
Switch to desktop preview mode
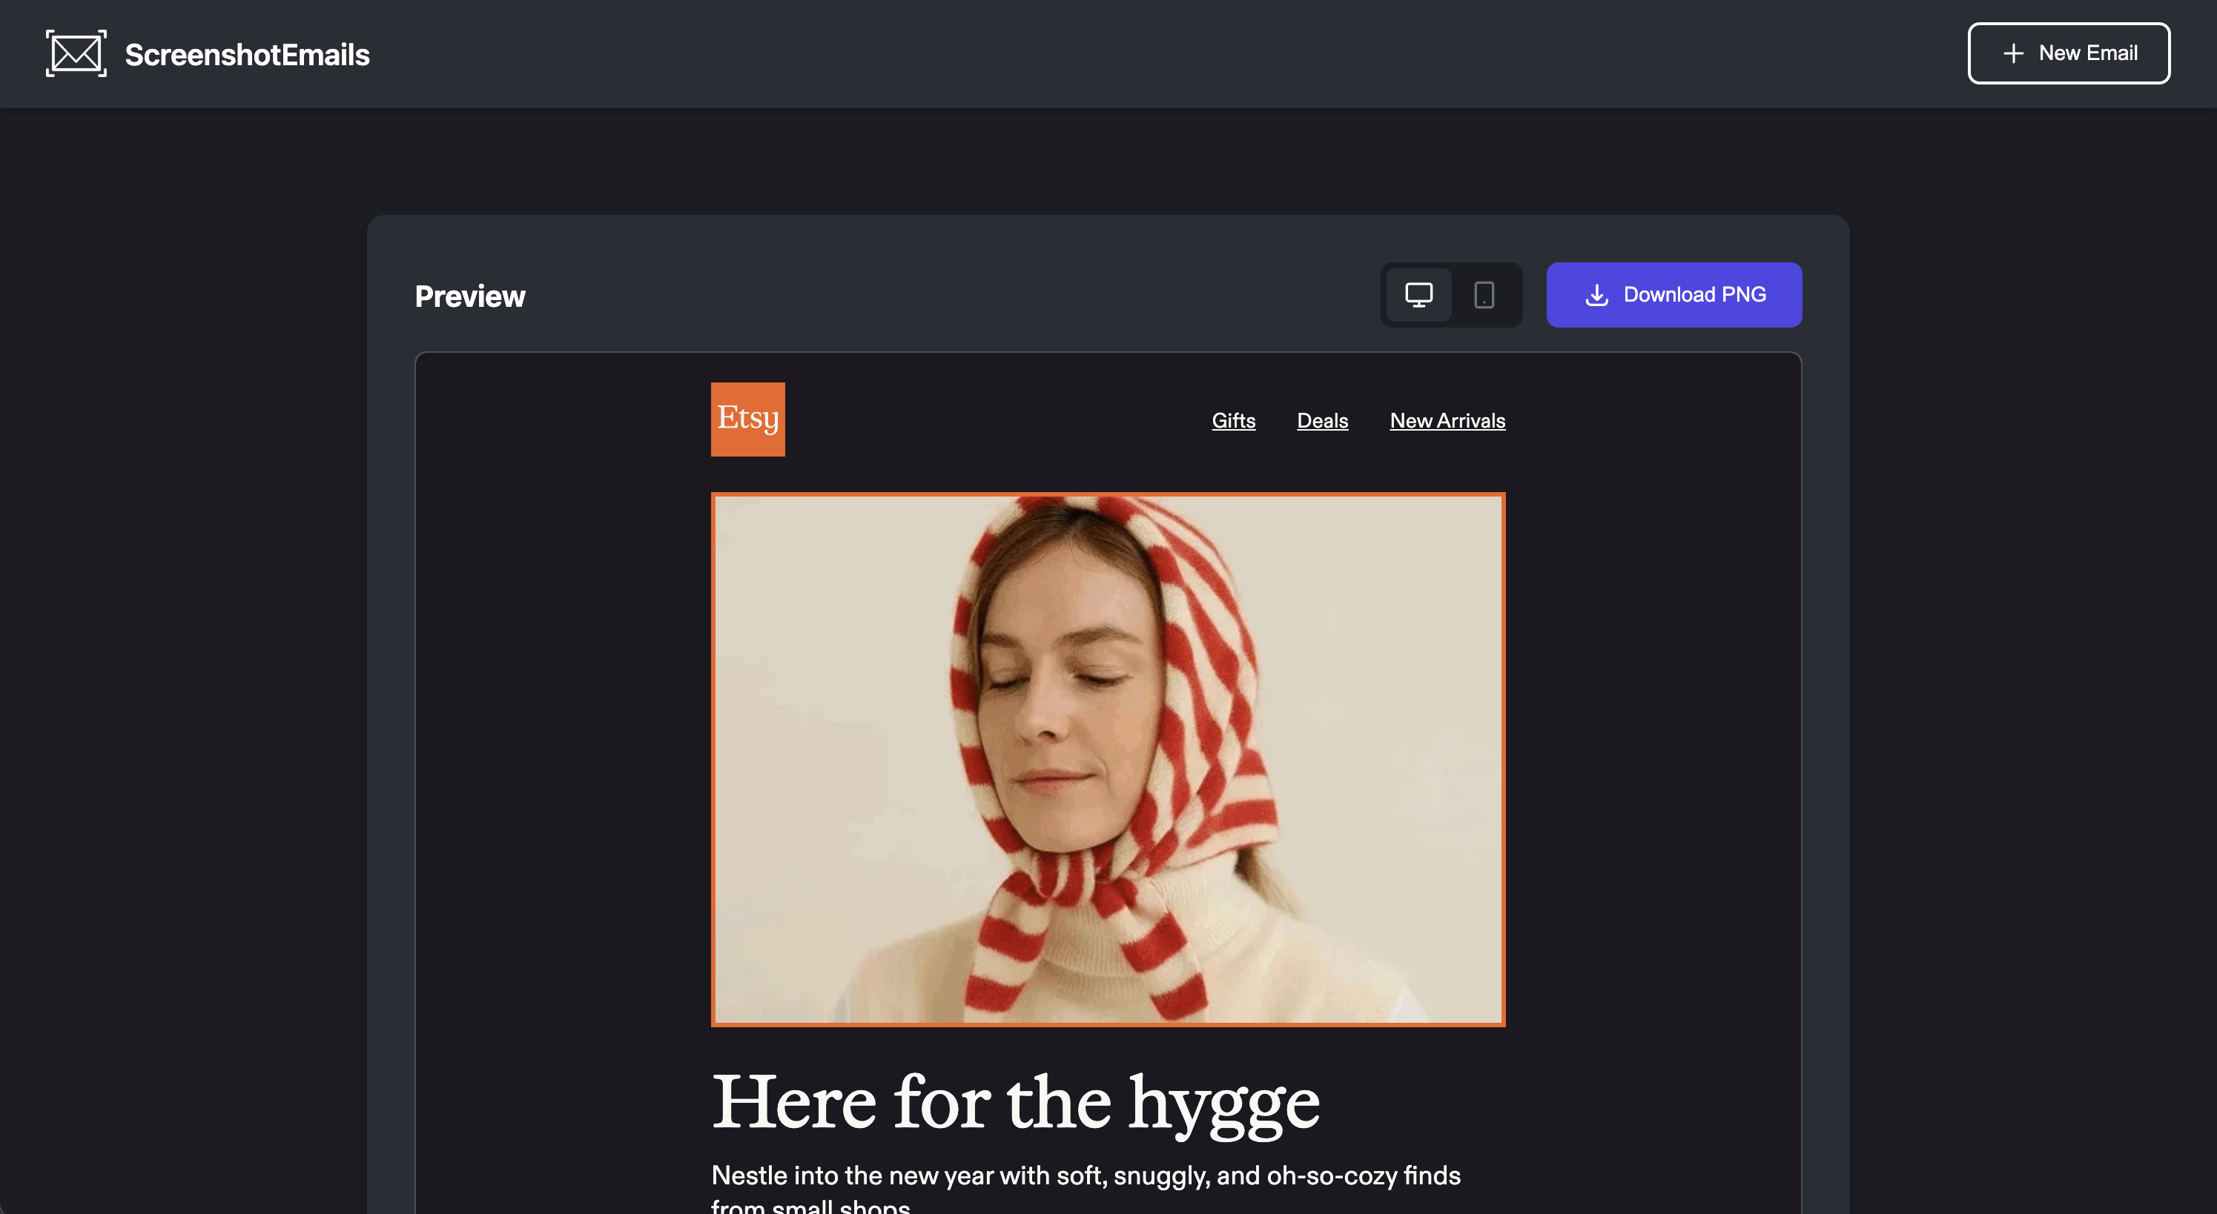(1418, 295)
